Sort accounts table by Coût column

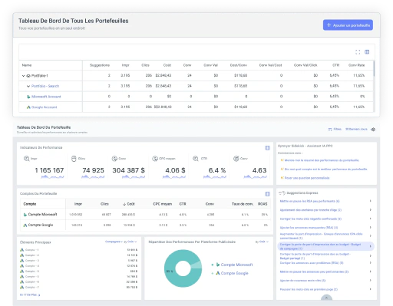pyautogui.click(x=129, y=204)
